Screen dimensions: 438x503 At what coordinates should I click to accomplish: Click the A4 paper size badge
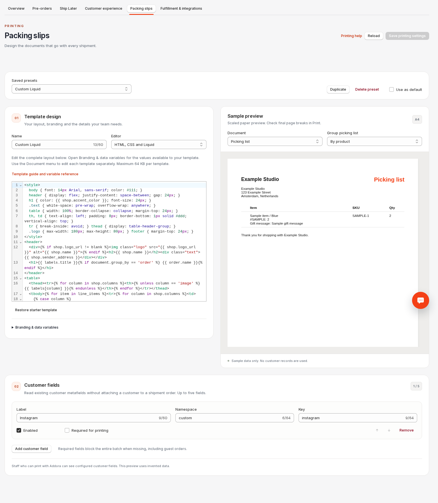pos(417,119)
